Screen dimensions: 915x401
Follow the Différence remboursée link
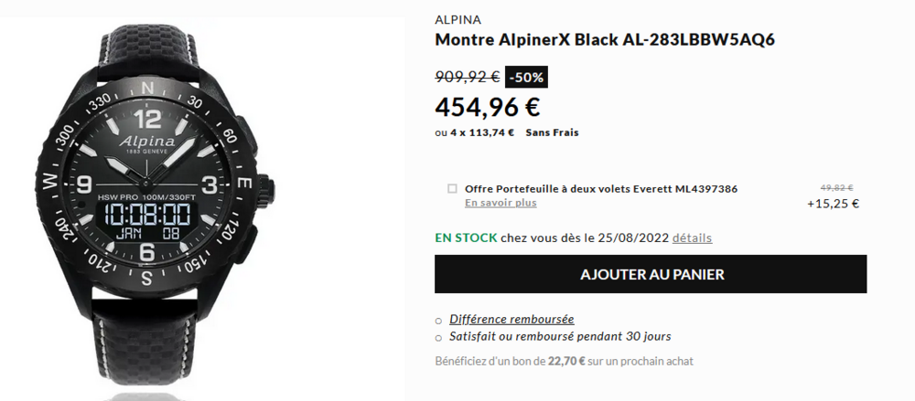pyautogui.click(x=511, y=320)
